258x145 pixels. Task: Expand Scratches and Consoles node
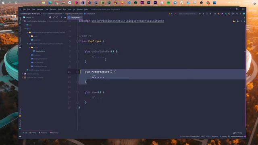(23, 77)
